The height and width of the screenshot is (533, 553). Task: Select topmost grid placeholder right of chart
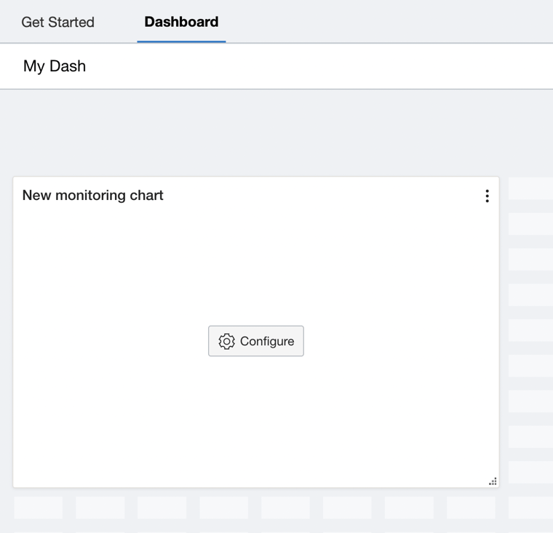(x=530, y=188)
